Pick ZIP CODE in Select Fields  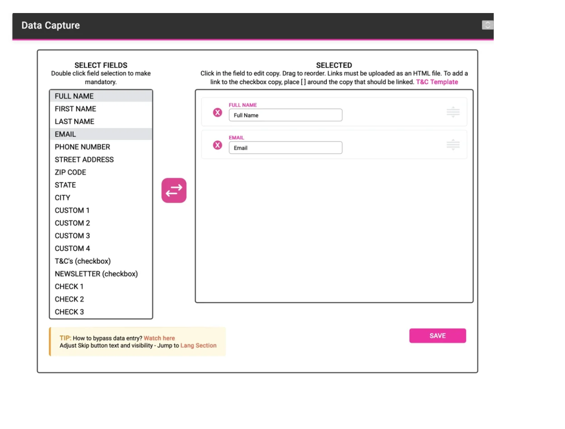tap(70, 172)
